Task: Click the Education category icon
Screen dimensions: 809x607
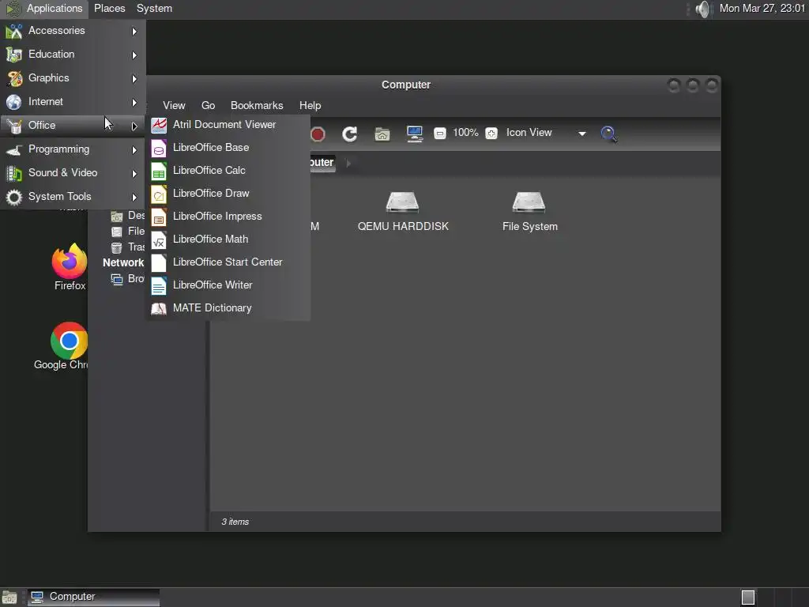Action: pos(14,55)
